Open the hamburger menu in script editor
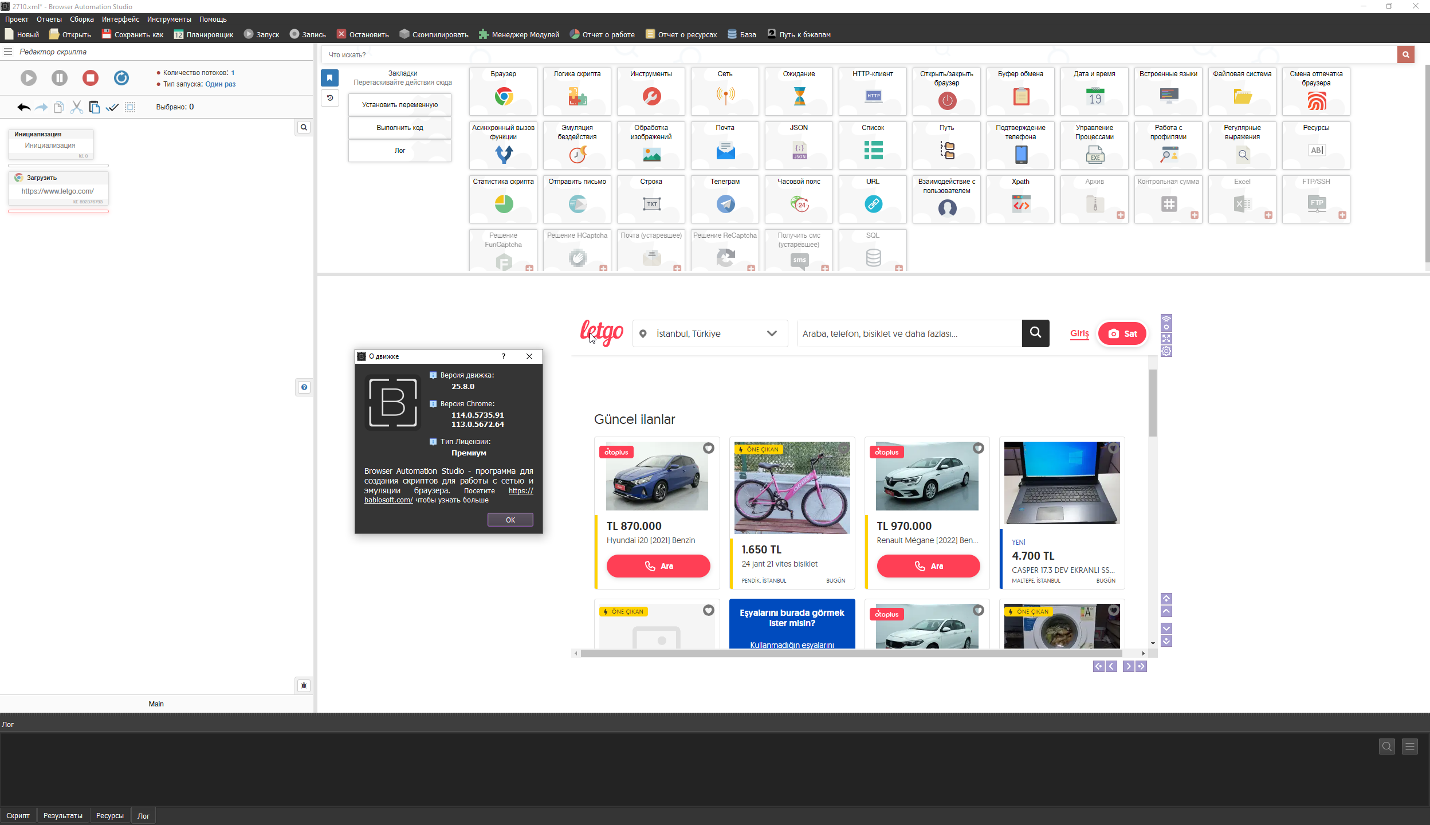The width and height of the screenshot is (1430, 825). [8, 52]
